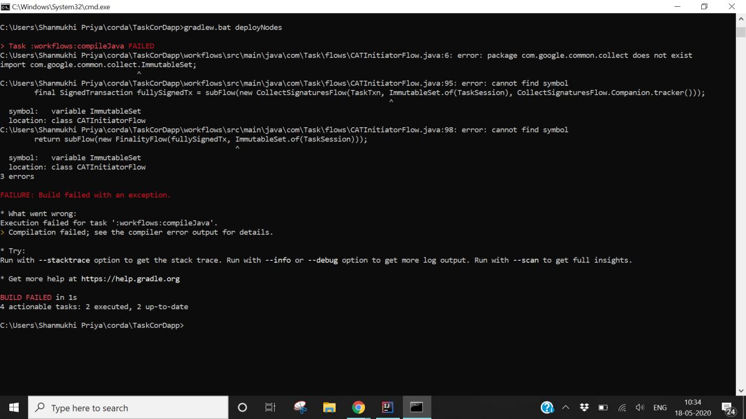Open the volume speaker control
Image resolution: width=746 pixels, height=419 pixels.
click(x=640, y=408)
